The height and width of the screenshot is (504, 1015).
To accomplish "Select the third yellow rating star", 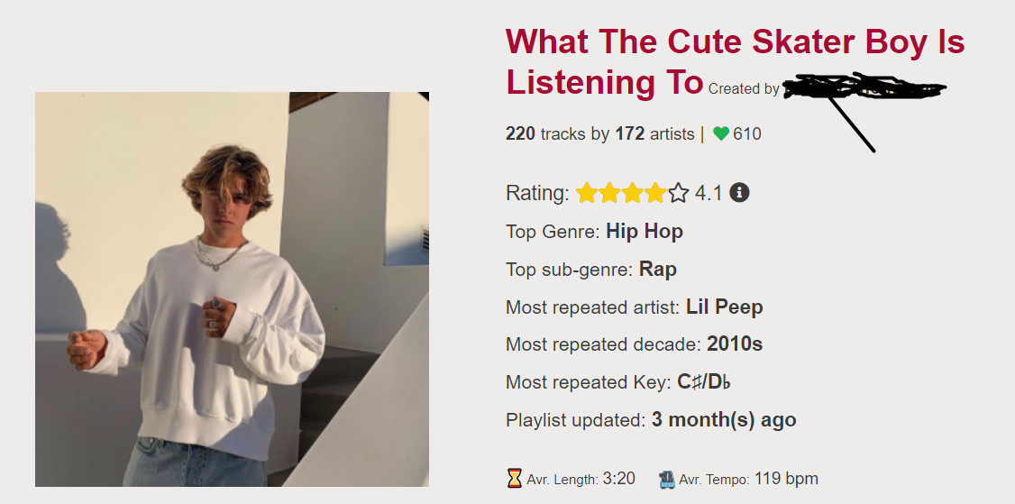I will point(632,193).
